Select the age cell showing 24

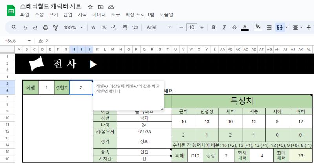click(x=144, y=125)
